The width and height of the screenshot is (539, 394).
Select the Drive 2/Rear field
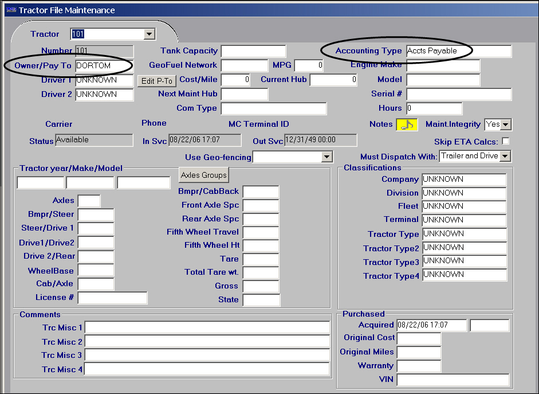pos(96,257)
